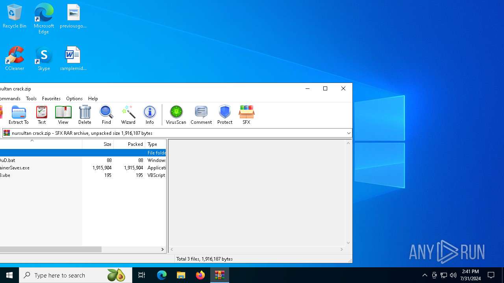The width and height of the screenshot is (504, 283).
Task: Click the volume icon in system tray
Action: tap(453, 275)
